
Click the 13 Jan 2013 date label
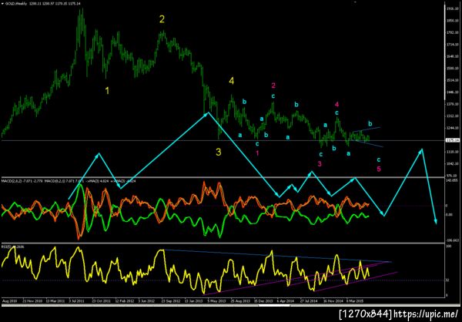click(192, 301)
